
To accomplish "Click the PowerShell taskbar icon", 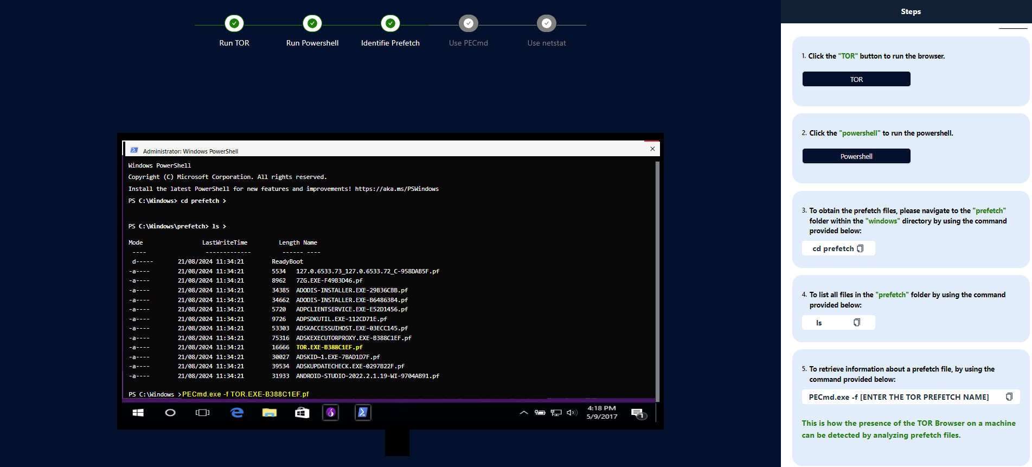I will pos(363,413).
